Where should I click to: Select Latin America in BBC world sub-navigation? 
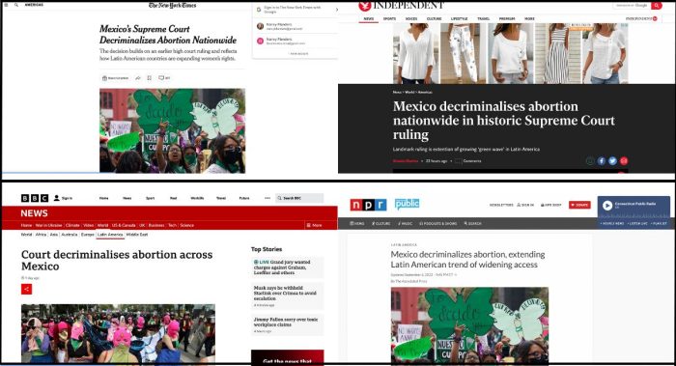click(x=110, y=235)
